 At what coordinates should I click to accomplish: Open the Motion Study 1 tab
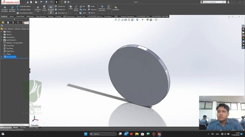click(x=34, y=127)
